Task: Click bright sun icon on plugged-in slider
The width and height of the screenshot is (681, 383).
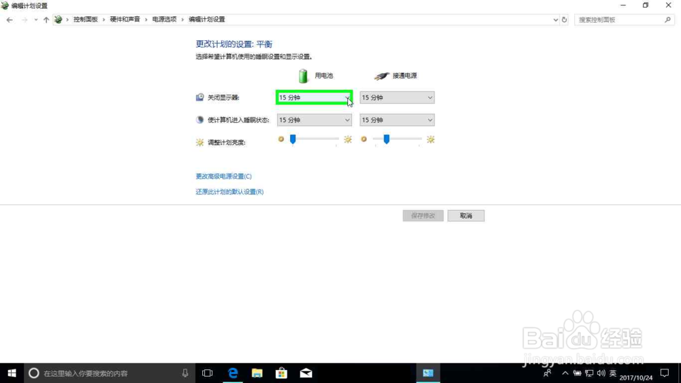Action: pyautogui.click(x=430, y=139)
